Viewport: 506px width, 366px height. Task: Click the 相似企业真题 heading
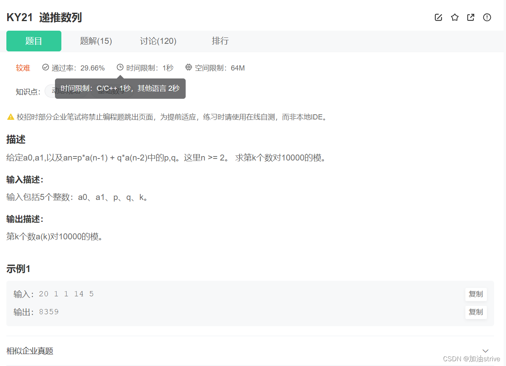(30, 351)
